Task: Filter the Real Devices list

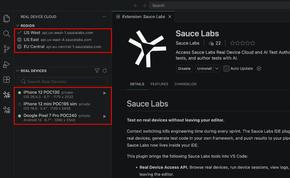Action: tap(97, 71)
